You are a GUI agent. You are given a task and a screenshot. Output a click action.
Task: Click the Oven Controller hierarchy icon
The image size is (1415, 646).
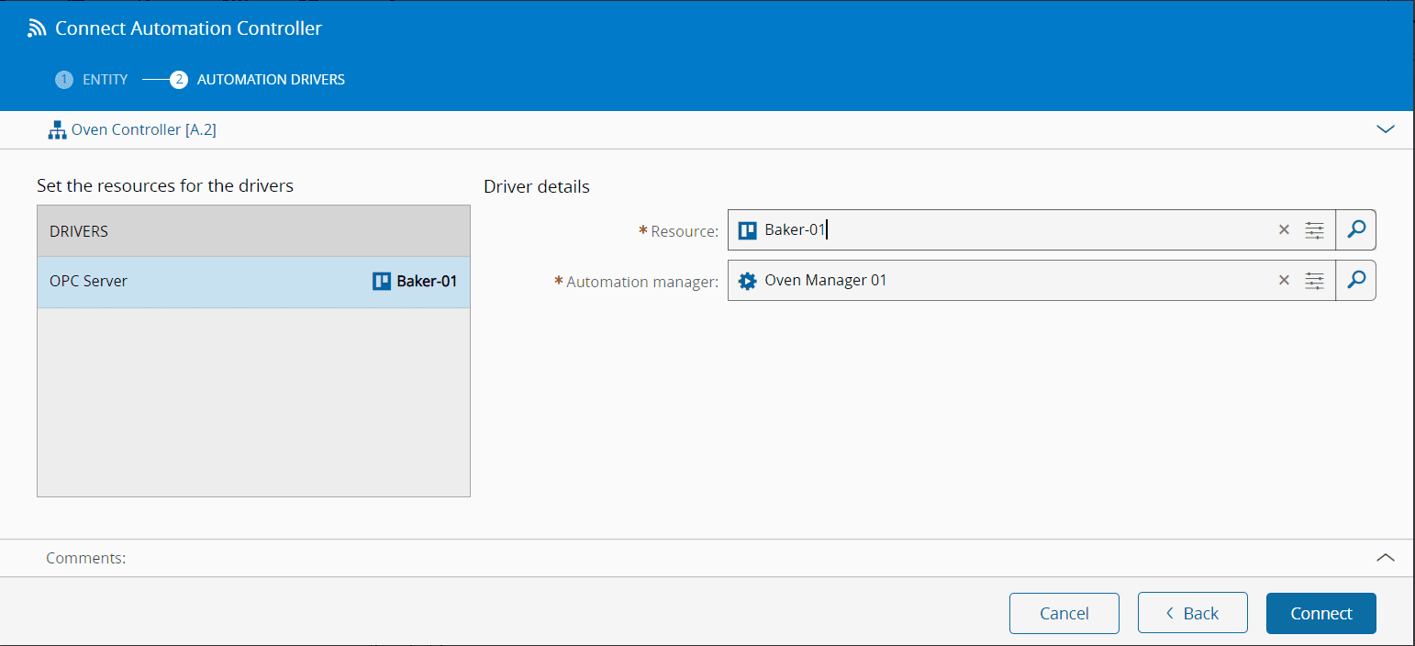point(57,130)
